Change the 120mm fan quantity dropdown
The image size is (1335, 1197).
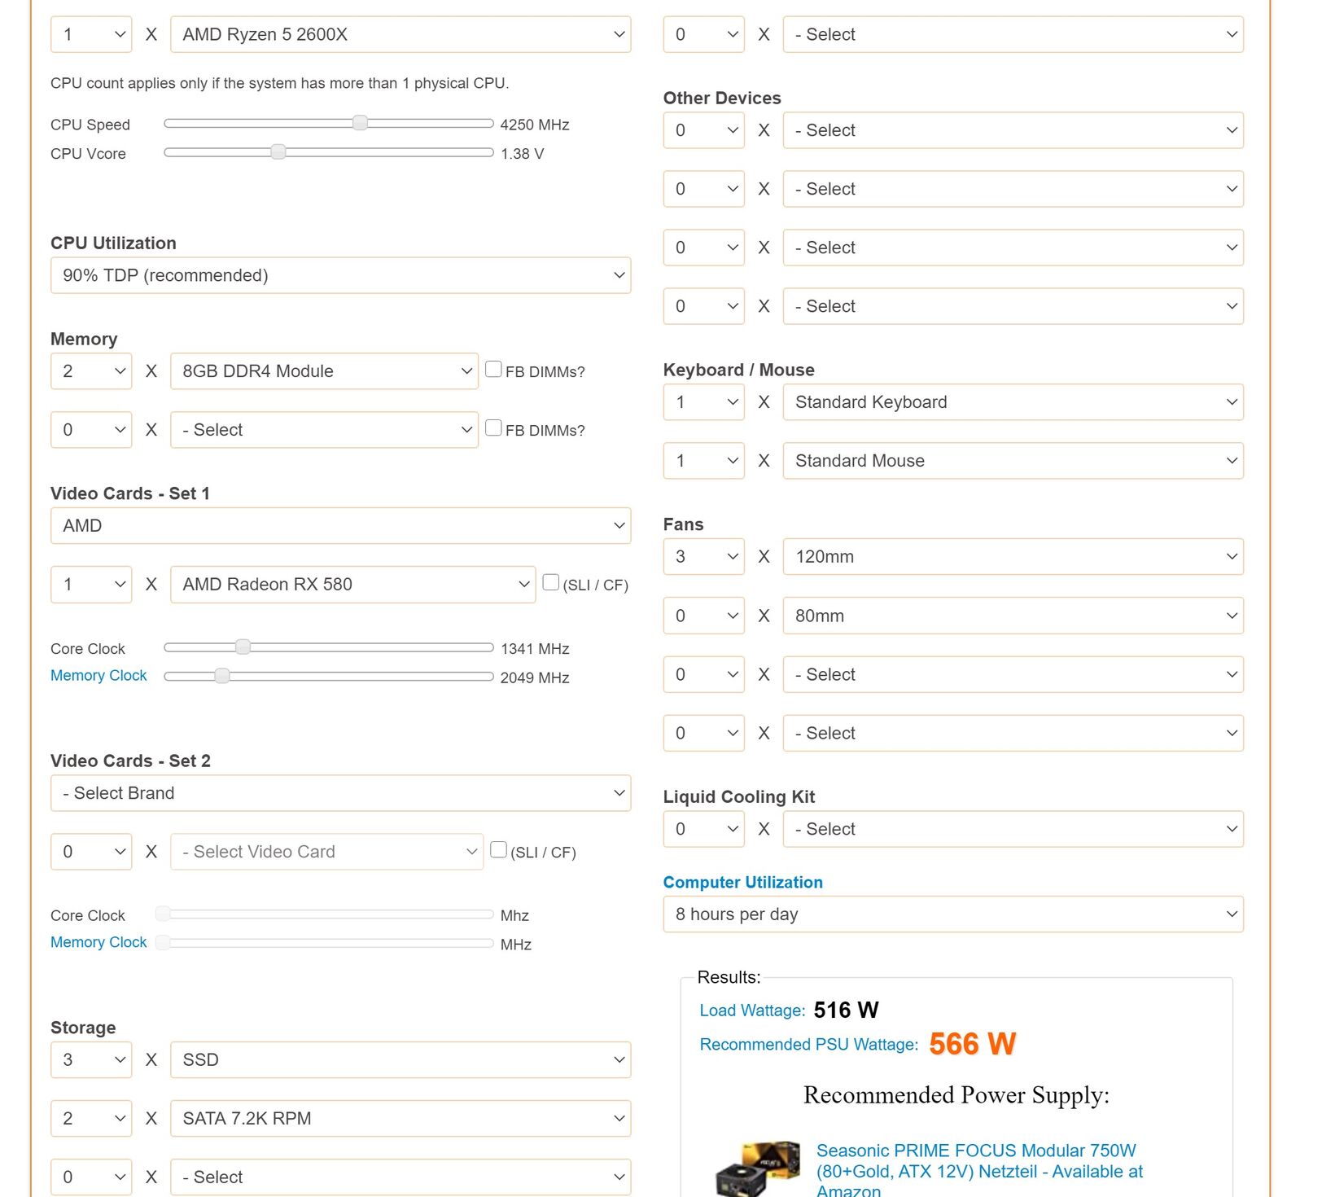[703, 557]
